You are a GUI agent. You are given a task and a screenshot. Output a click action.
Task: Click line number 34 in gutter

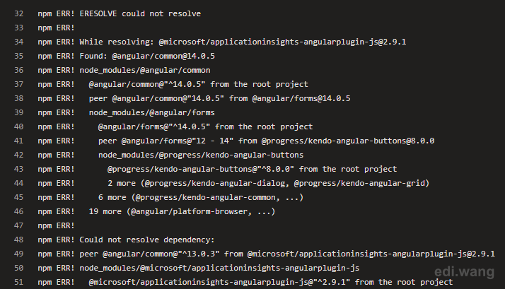tap(18, 42)
